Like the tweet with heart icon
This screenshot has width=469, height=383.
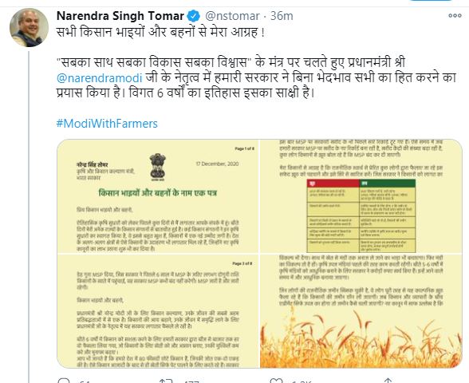276,381
